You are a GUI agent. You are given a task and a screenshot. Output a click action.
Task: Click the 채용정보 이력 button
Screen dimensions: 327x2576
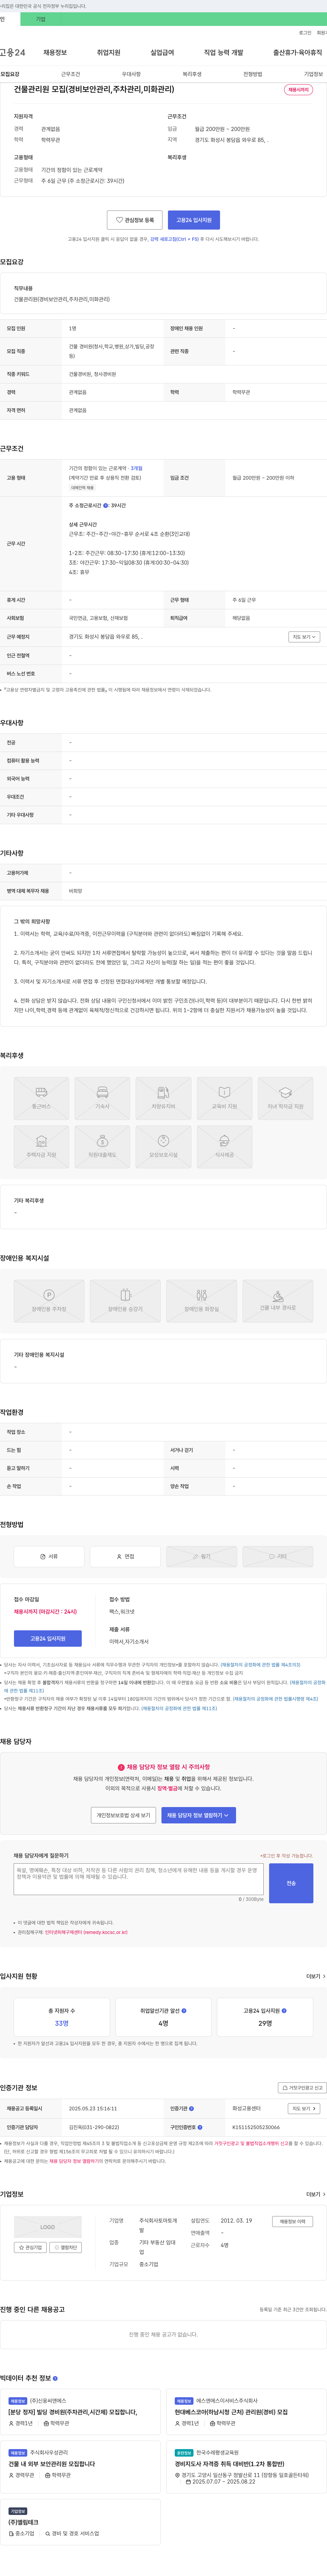coord(293,2221)
